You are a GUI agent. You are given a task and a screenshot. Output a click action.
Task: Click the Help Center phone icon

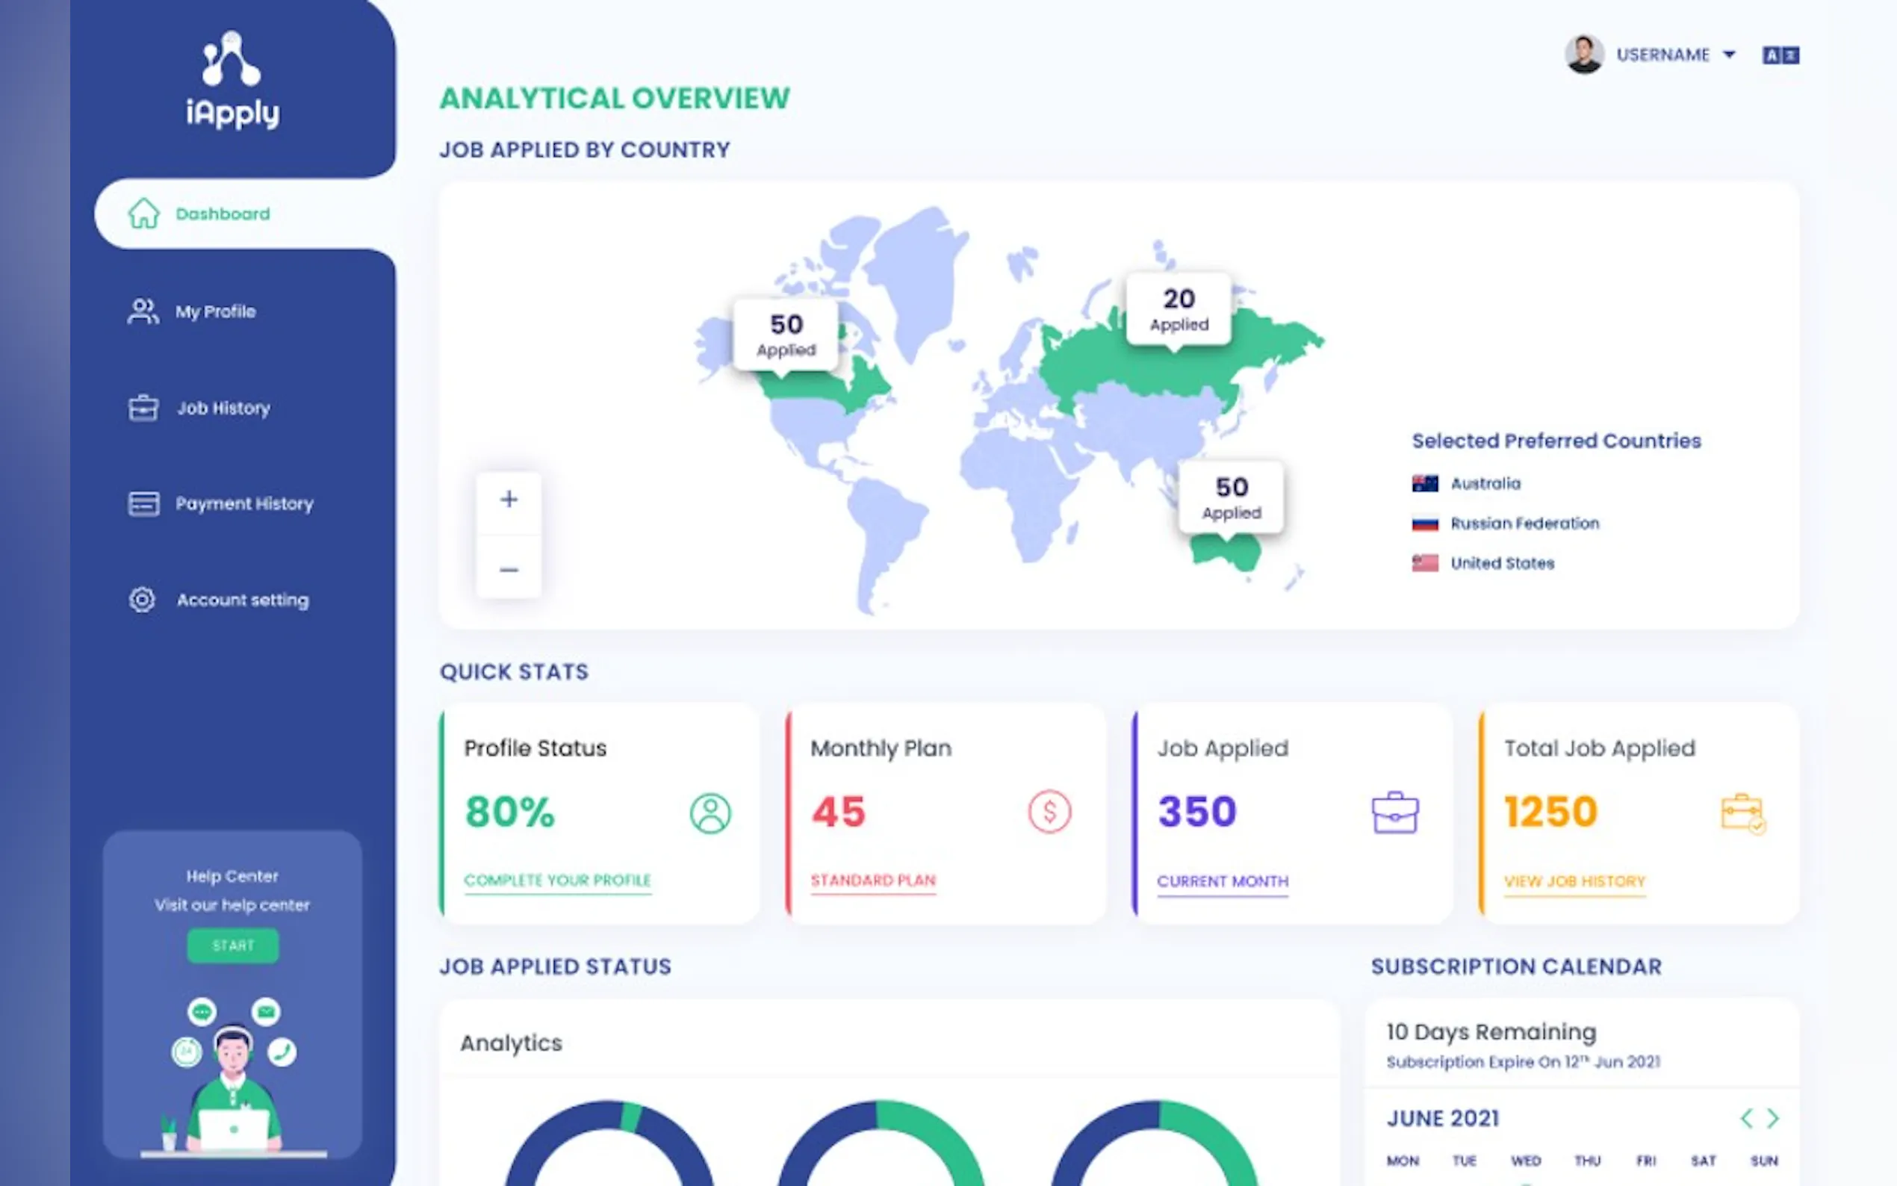(282, 1051)
